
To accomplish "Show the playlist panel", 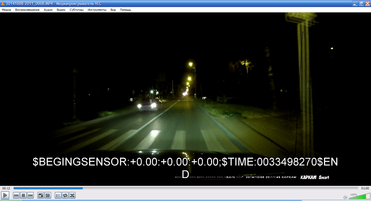I will (58, 195).
